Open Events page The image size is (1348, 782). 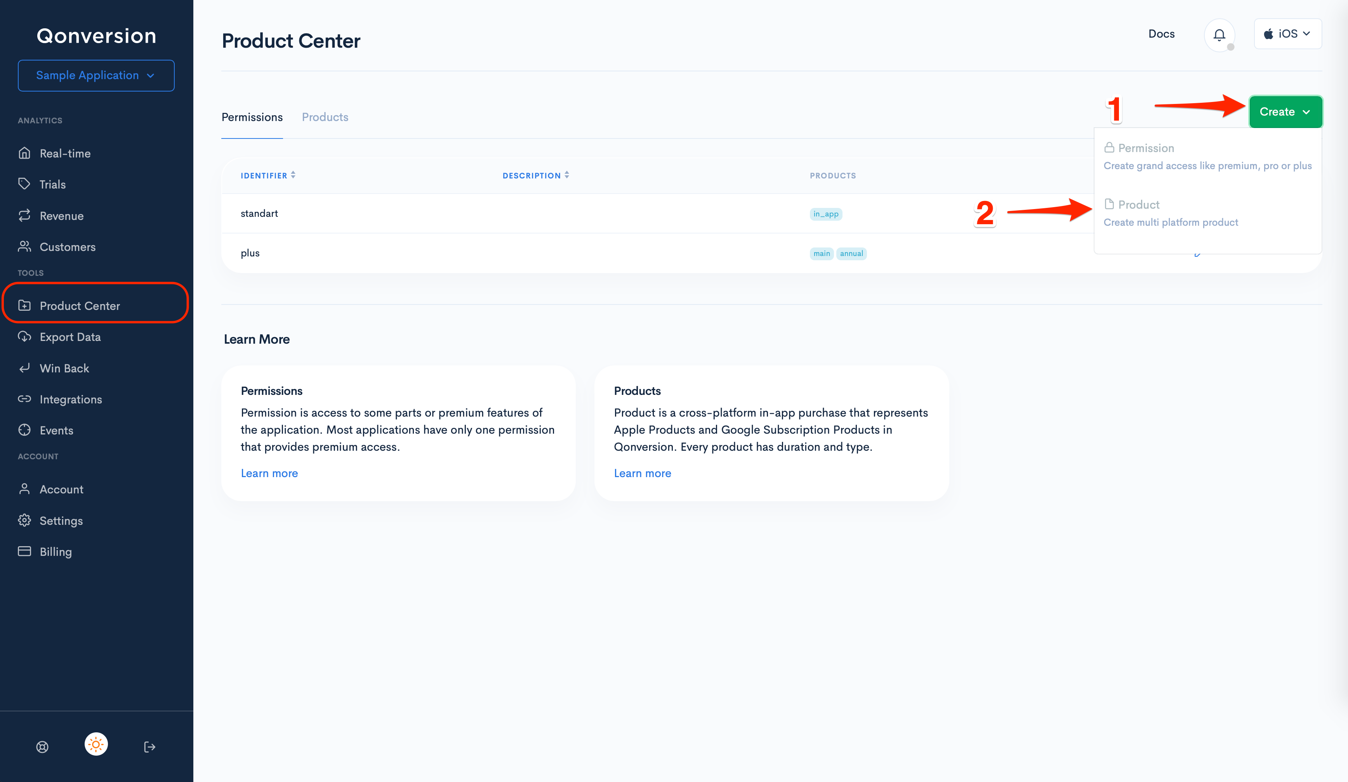56,430
